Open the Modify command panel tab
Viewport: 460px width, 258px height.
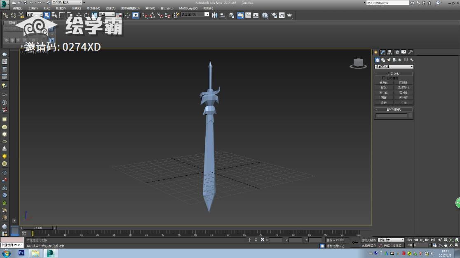click(x=383, y=52)
